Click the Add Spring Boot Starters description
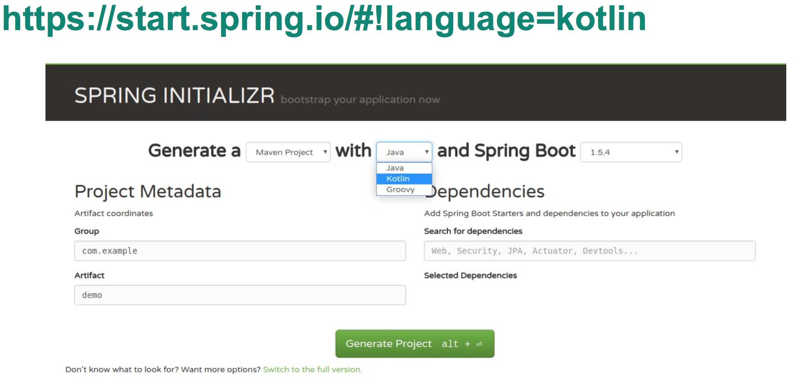811x389 pixels. (x=550, y=213)
